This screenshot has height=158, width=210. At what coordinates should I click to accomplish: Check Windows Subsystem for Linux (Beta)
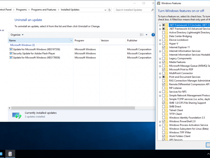164,129
